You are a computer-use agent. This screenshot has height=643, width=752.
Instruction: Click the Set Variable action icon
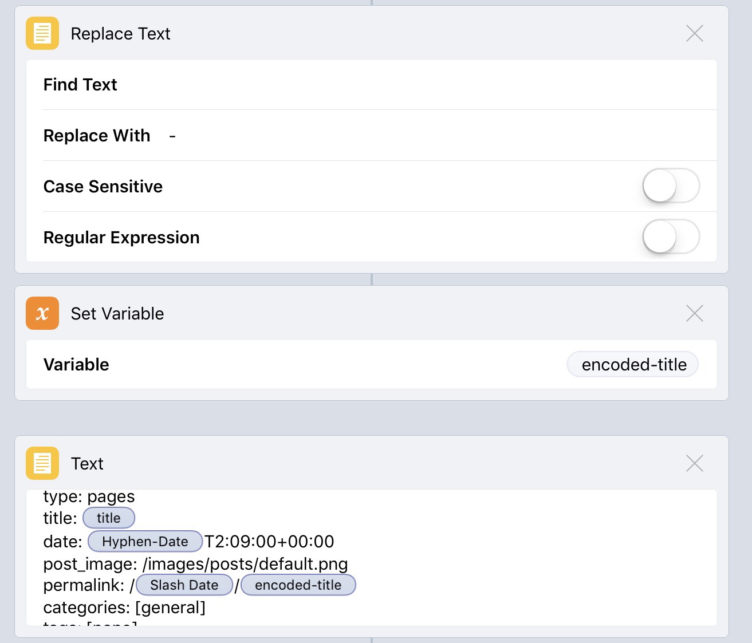pos(42,313)
